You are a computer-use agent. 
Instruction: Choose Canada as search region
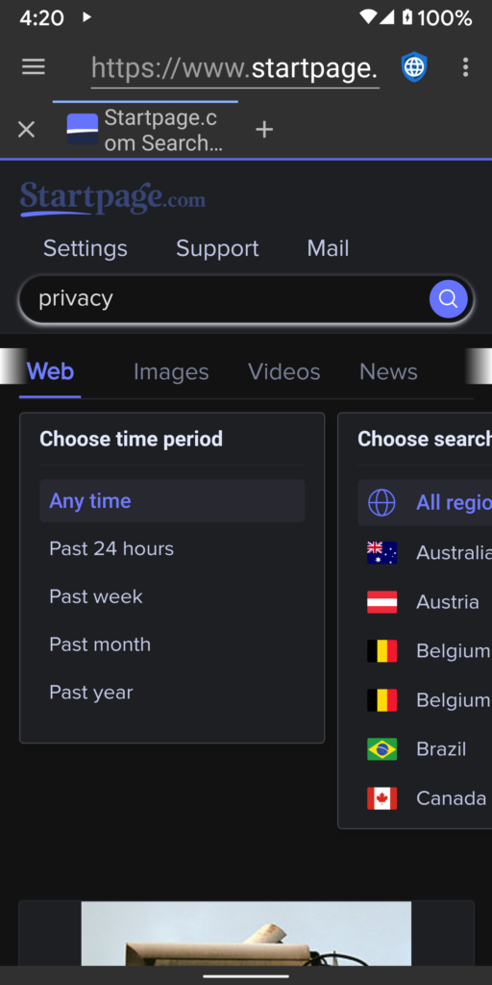pos(427,798)
